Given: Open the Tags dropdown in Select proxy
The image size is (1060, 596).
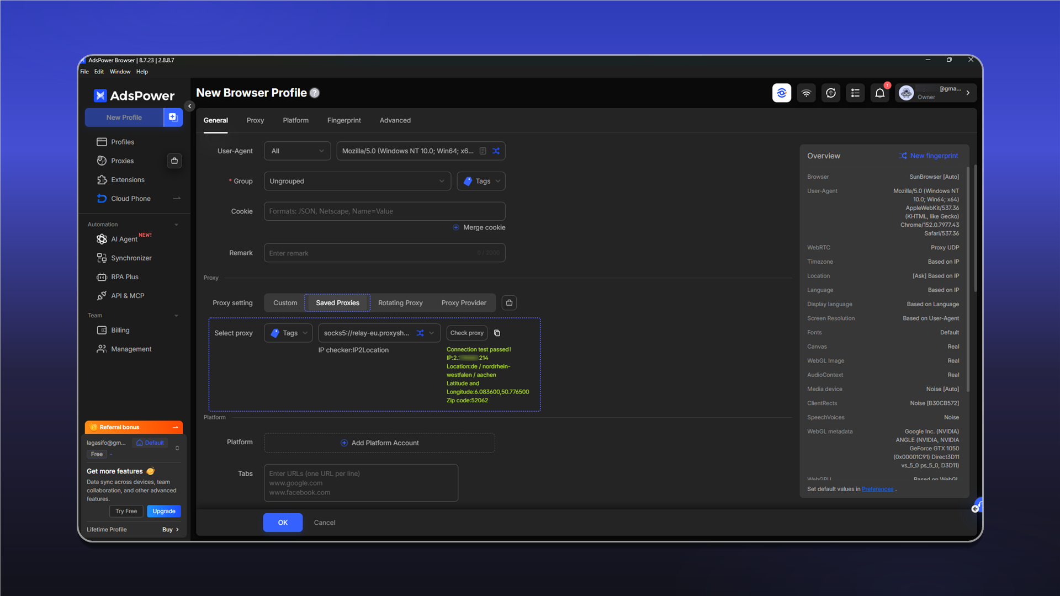Looking at the screenshot, I should pos(288,333).
